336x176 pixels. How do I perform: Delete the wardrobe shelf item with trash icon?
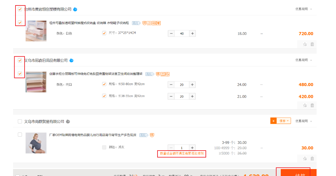312,105
